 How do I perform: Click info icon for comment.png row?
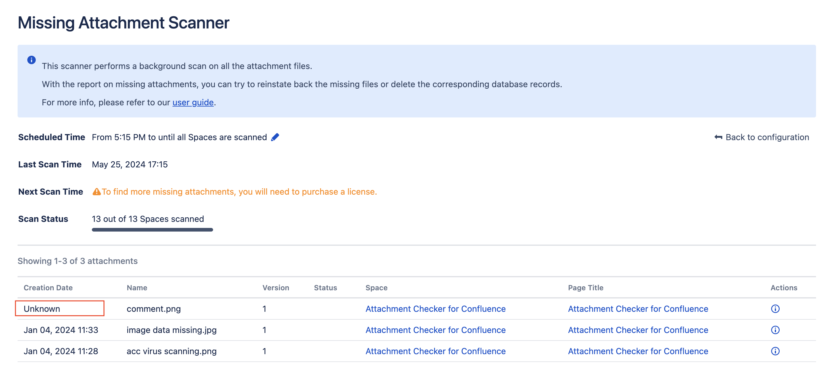pos(775,309)
